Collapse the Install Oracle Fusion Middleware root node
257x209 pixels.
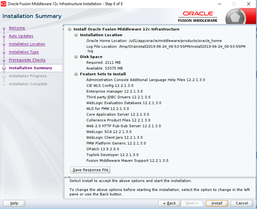[70, 30]
